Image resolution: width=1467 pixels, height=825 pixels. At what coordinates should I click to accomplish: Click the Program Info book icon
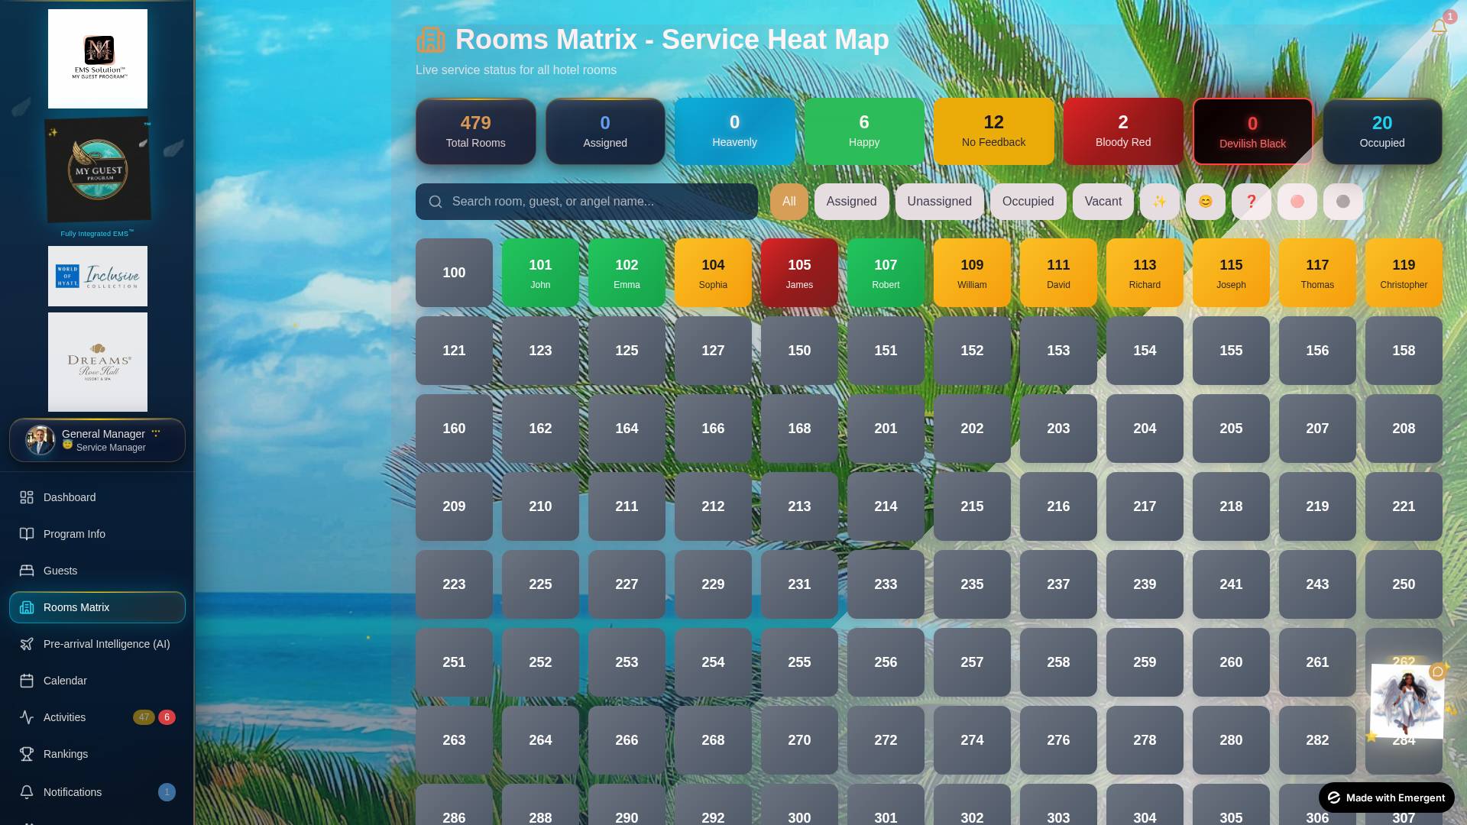click(x=27, y=534)
